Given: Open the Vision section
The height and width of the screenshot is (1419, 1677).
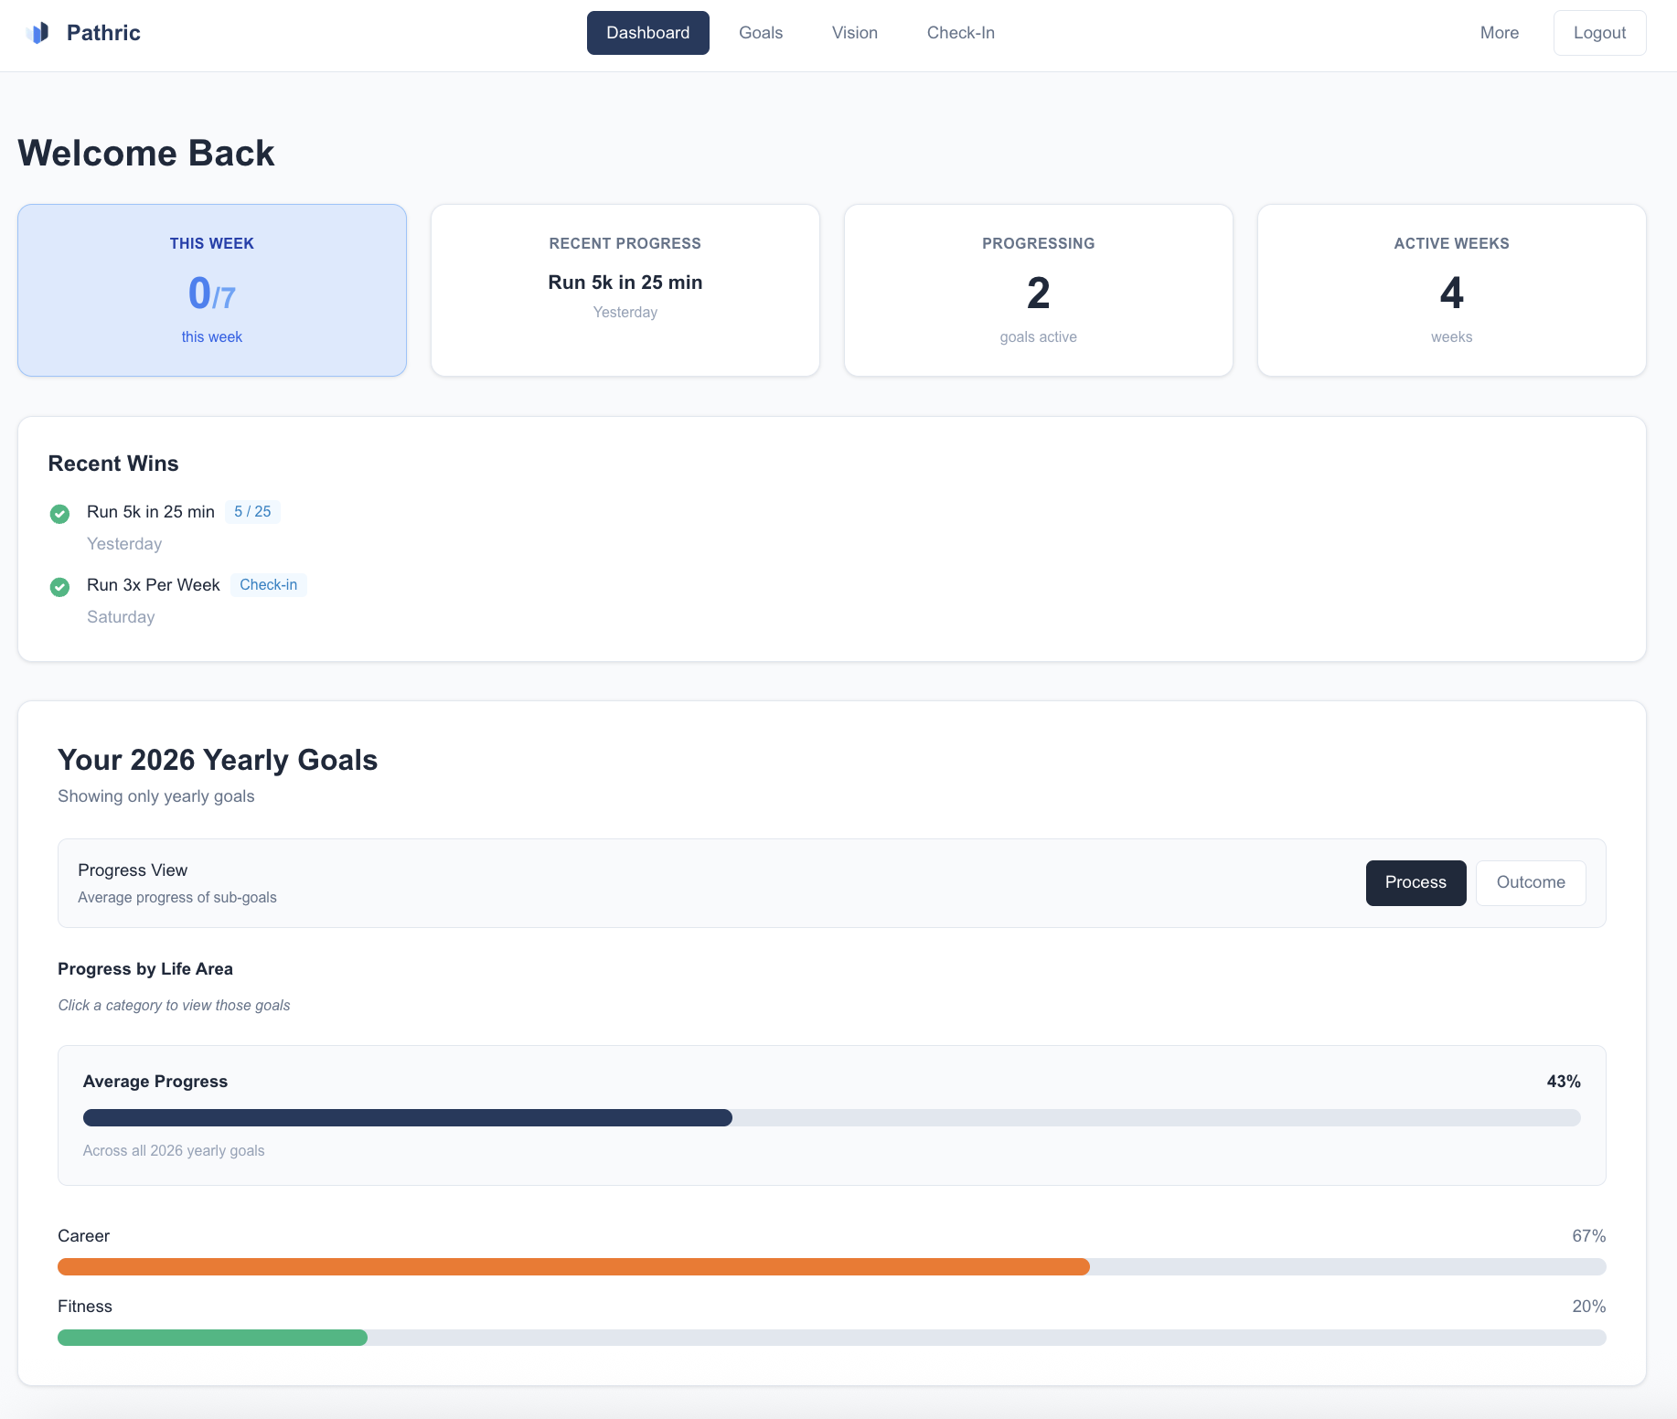Looking at the screenshot, I should (854, 32).
